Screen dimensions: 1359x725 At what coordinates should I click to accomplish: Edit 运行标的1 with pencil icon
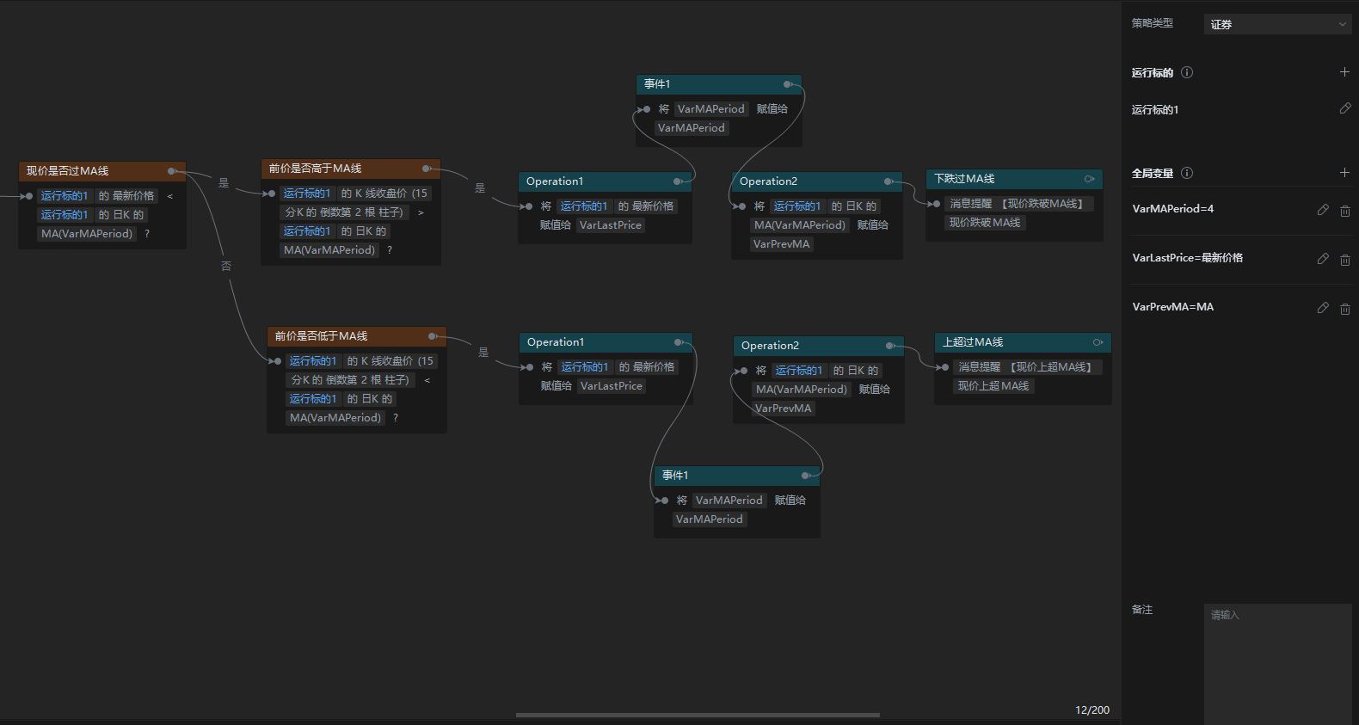pos(1345,108)
